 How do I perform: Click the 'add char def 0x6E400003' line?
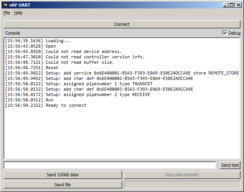coord(99,89)
